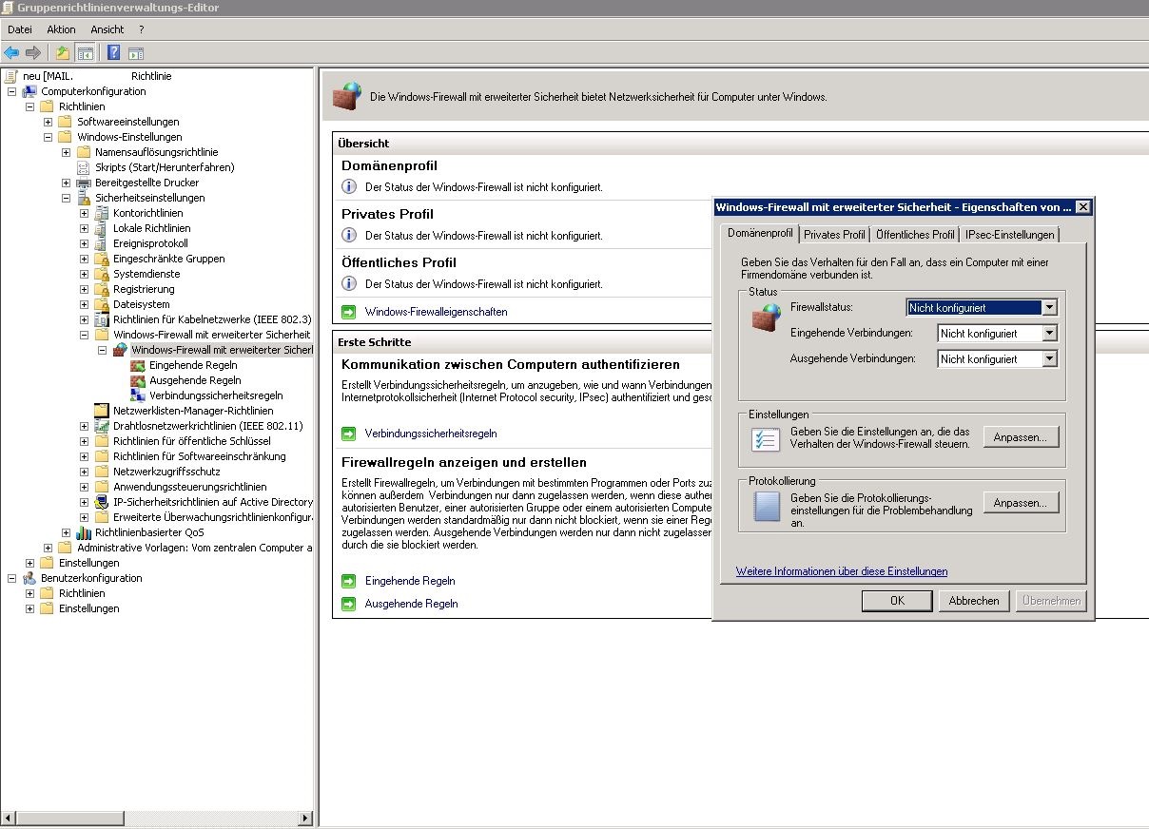Click the Bereitgestellte Drucker printer icon

[84, 183]
